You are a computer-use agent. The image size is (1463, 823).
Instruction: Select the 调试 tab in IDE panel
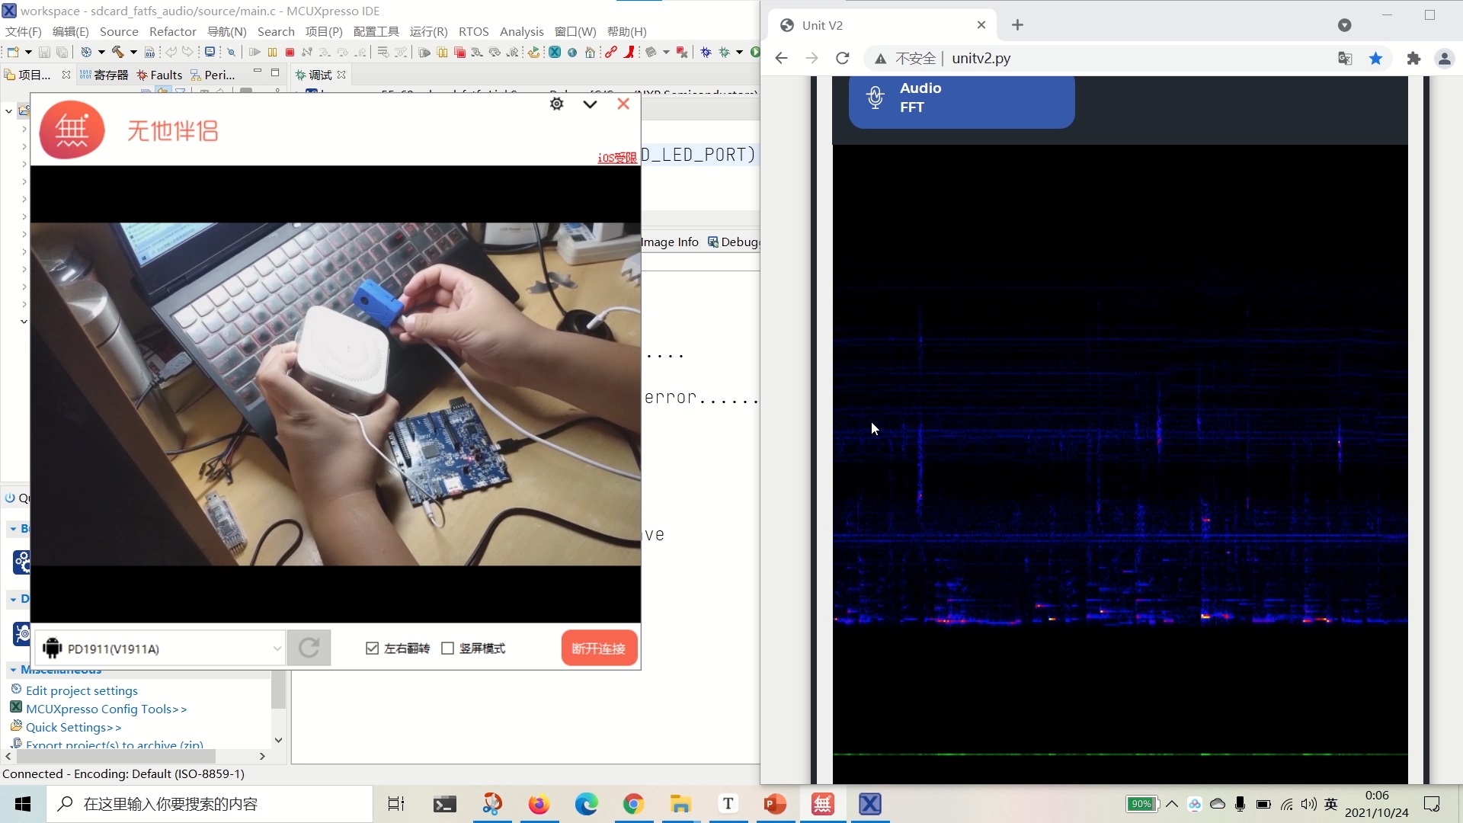coord(321,75)
